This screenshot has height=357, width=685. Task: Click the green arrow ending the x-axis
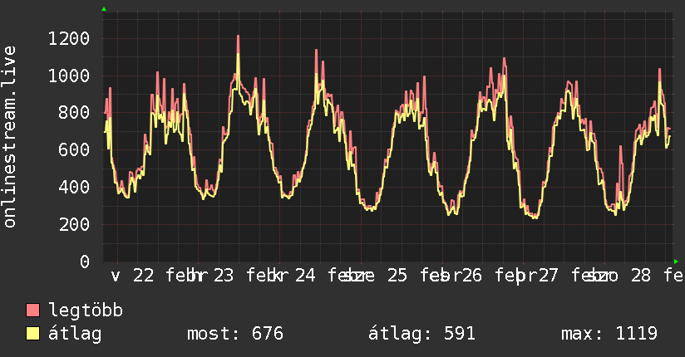click(x=676, y=262)
